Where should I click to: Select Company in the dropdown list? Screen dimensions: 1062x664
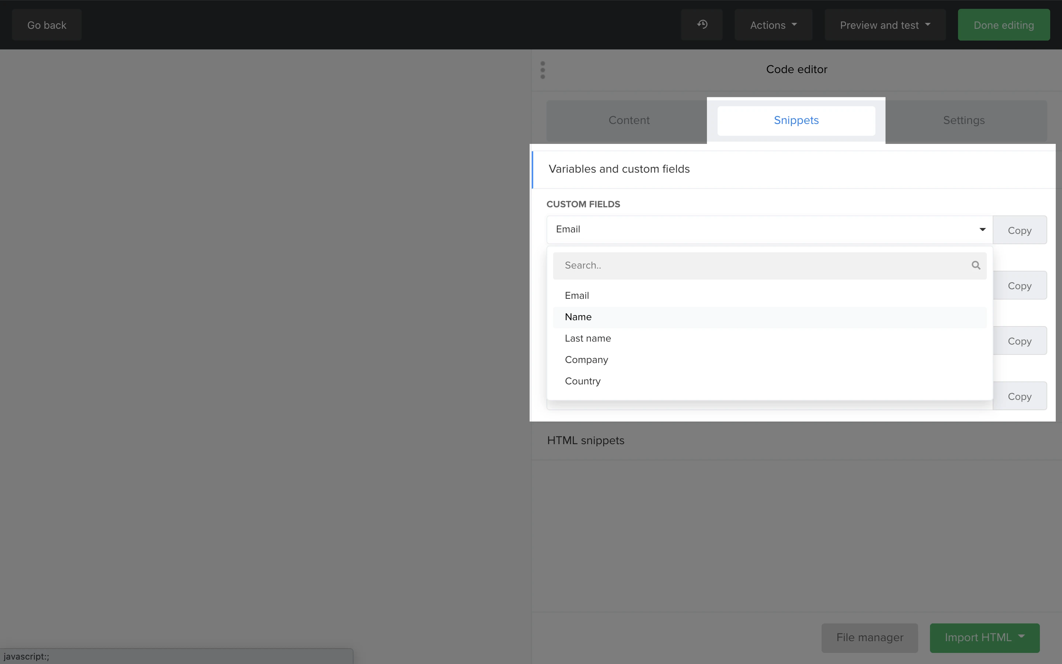click(x=586, y=360)
